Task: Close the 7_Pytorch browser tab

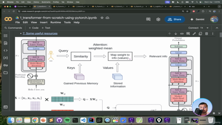Action: pos(88,7)
